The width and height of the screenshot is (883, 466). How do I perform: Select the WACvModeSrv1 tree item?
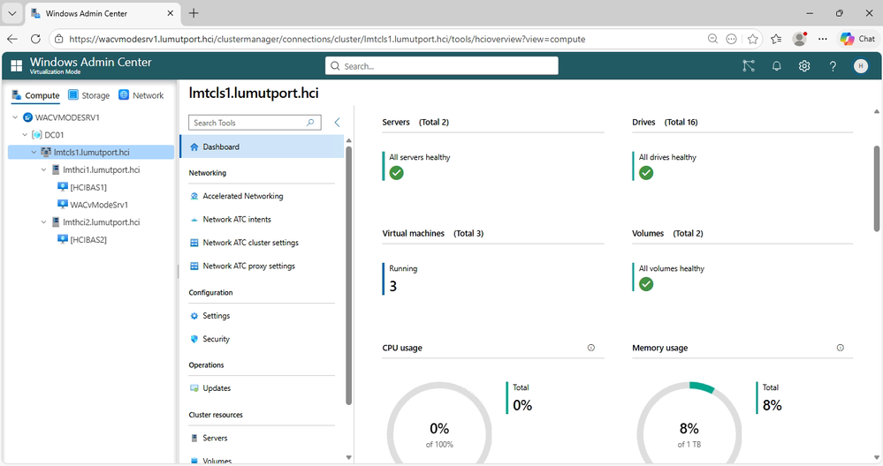tap(99, 205)
